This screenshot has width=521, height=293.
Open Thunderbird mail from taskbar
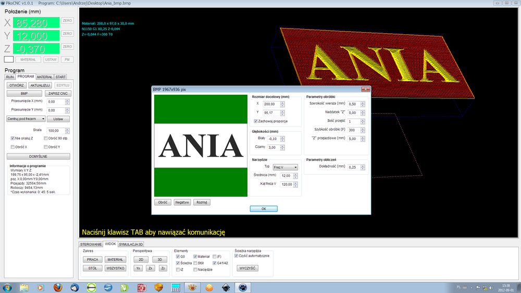pyautogui.click(x=75, y=287)
